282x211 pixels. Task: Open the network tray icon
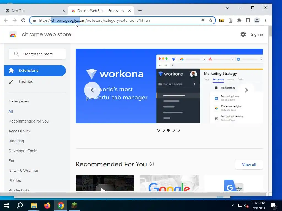coord(240,206)
